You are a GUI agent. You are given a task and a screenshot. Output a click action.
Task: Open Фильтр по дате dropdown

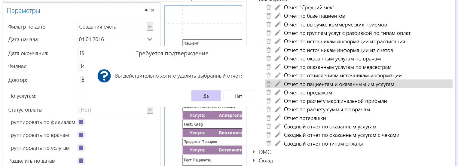[150, 27]
